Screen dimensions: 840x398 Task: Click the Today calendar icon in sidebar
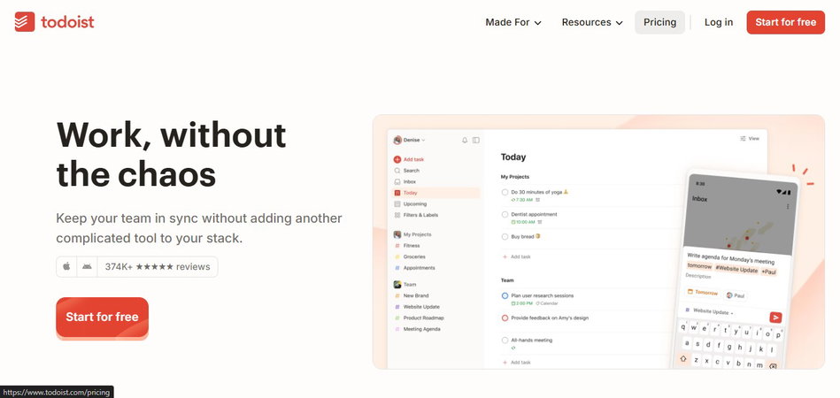pos(397,193)
